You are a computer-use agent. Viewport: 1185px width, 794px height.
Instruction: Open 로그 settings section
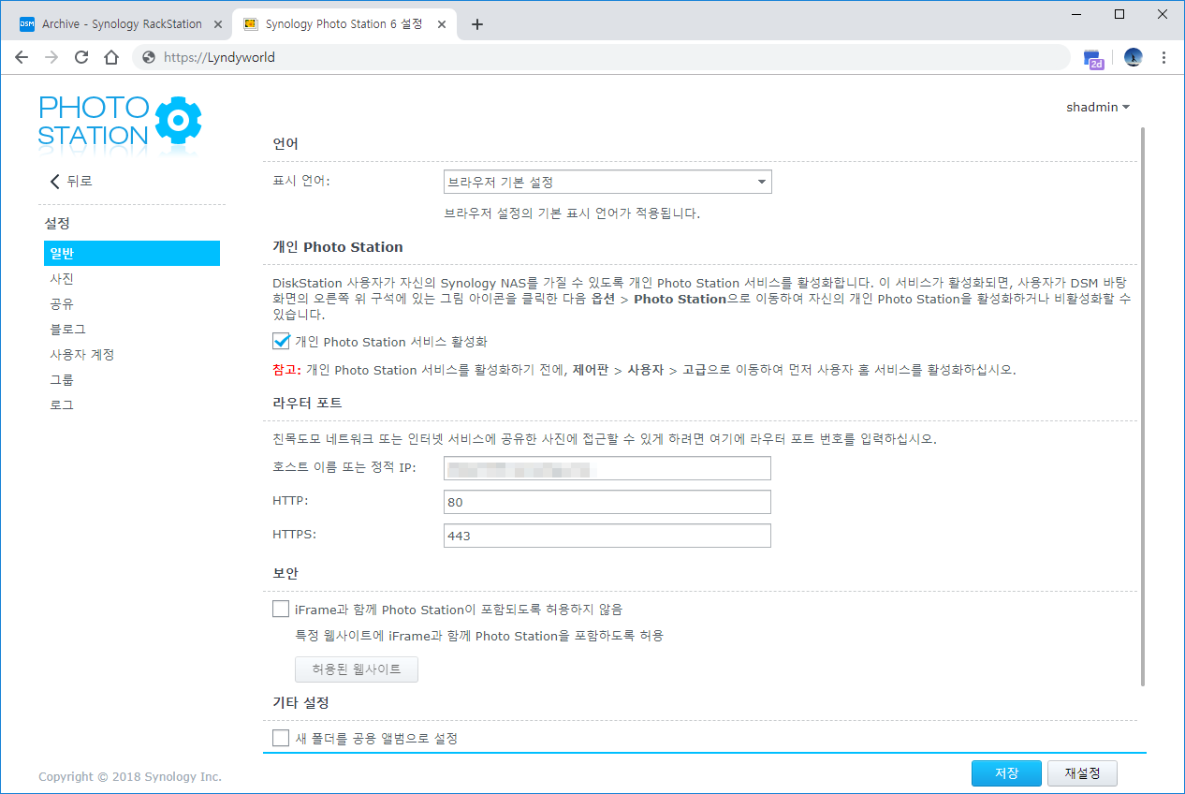pyautogui.click(x=62, y=405)
